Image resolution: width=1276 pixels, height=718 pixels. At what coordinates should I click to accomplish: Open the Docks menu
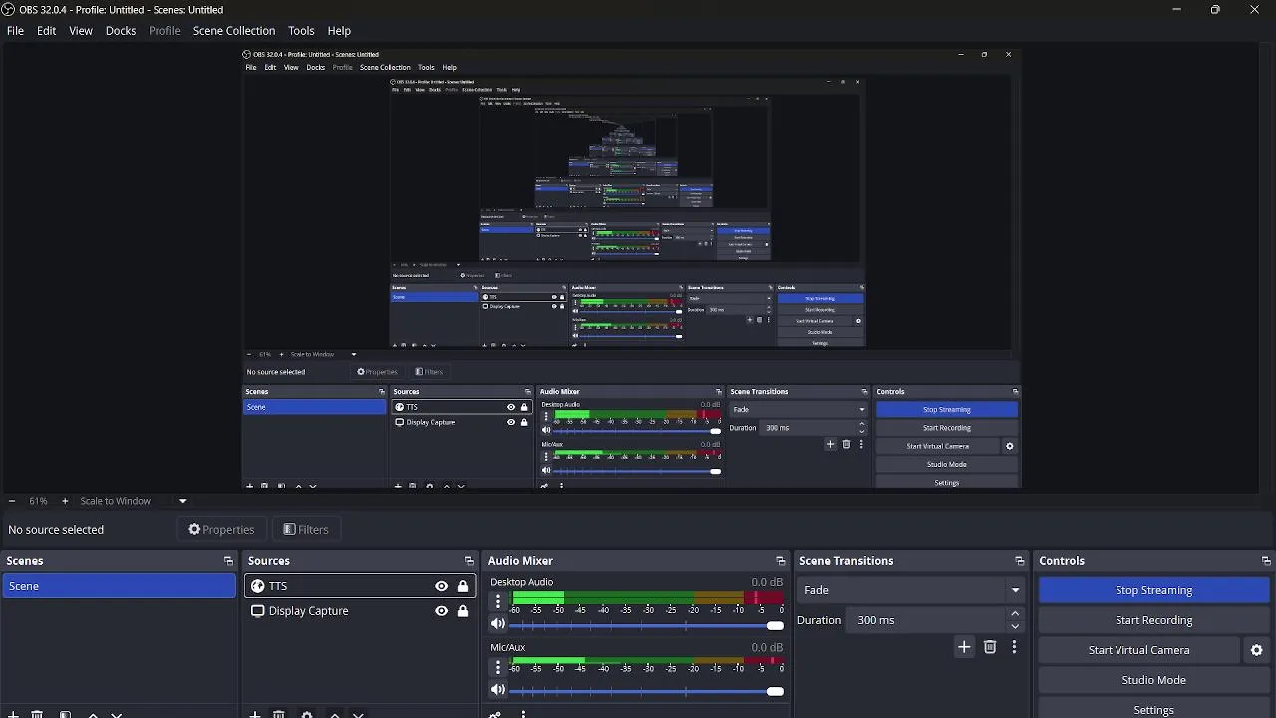point(121,31)
